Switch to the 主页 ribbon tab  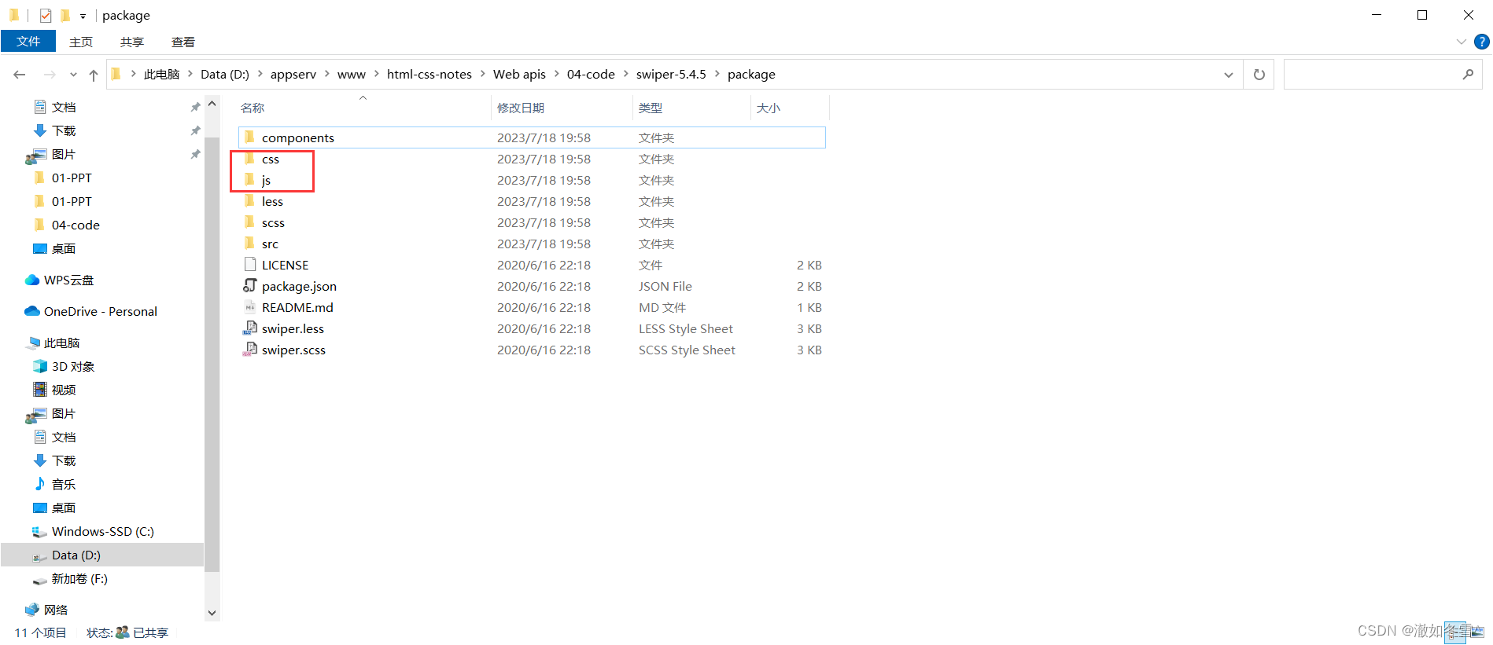81,42
